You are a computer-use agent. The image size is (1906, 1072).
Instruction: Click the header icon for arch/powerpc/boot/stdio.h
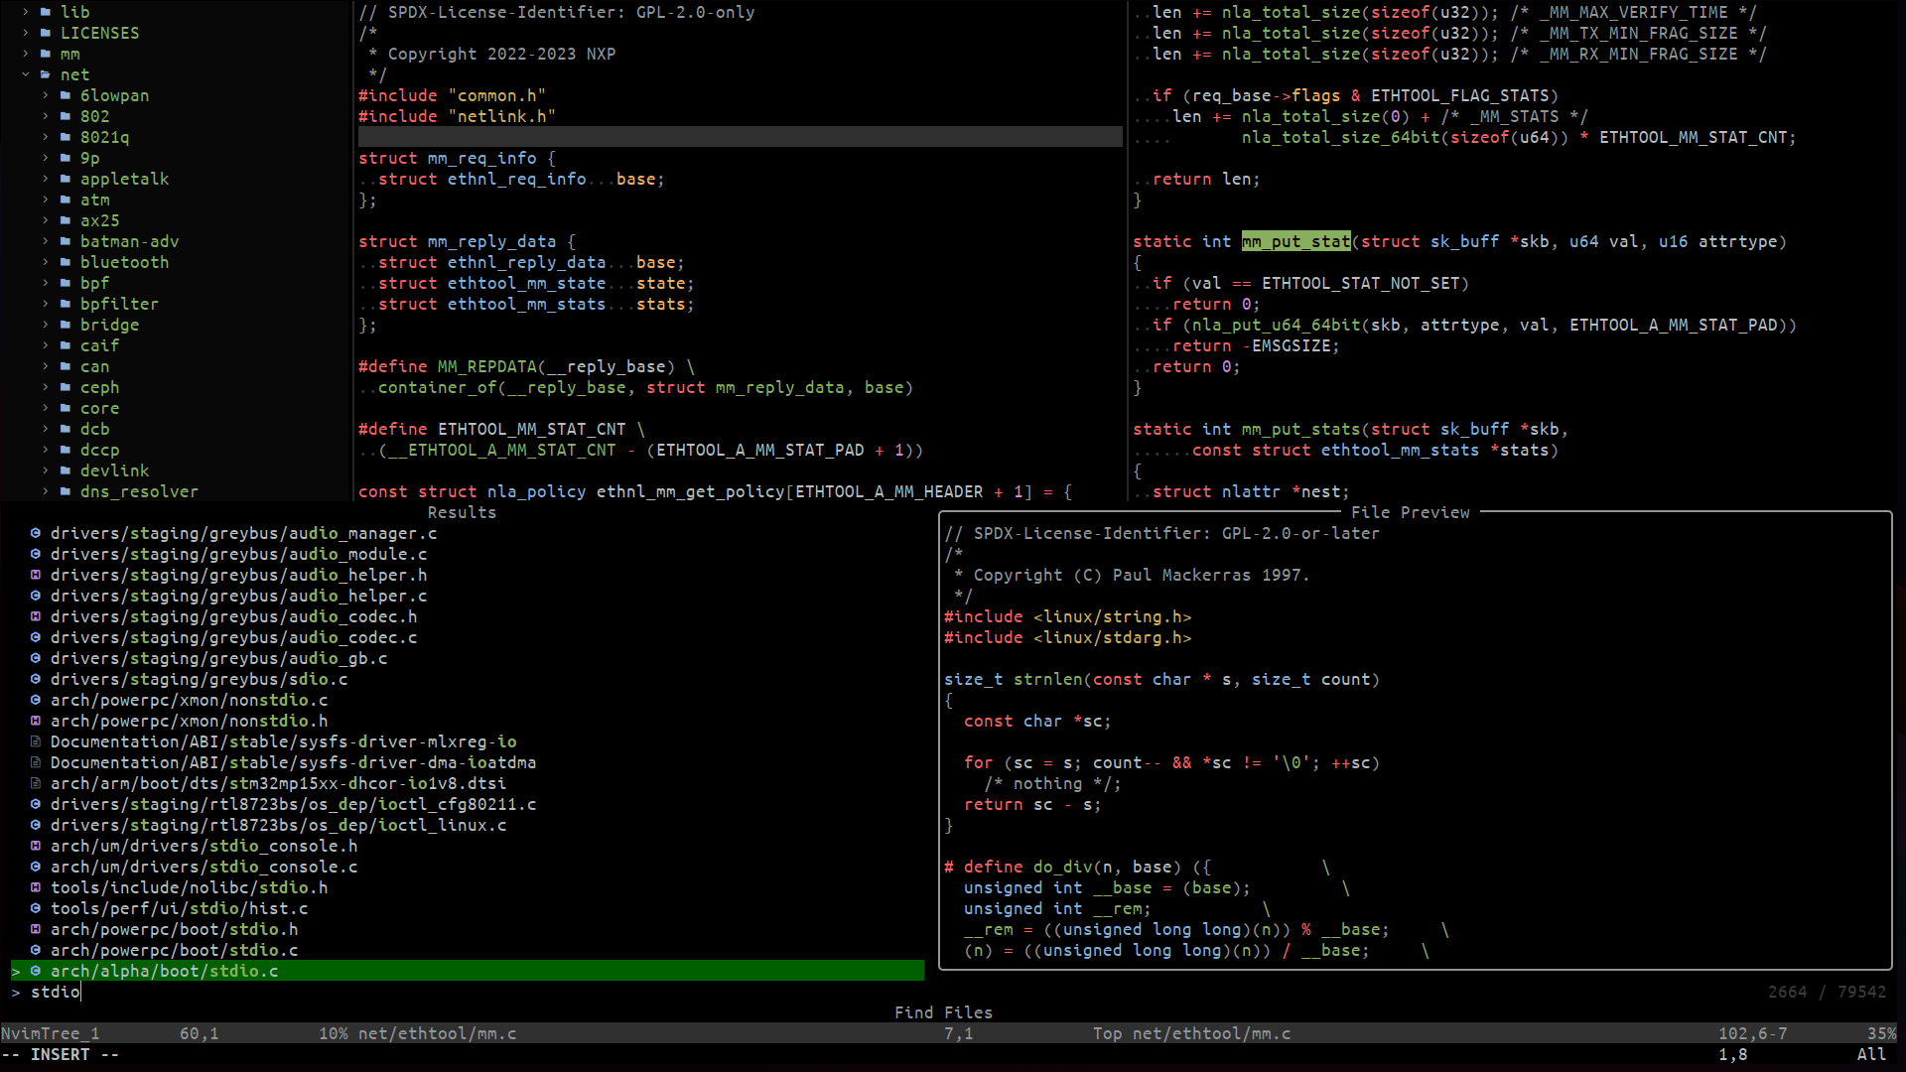pyautogui.click(x=36, y=929)
